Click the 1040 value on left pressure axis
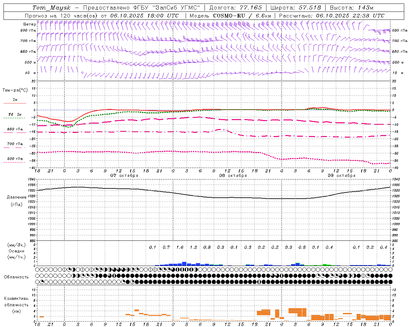409x327 pixels. [32, 179]
